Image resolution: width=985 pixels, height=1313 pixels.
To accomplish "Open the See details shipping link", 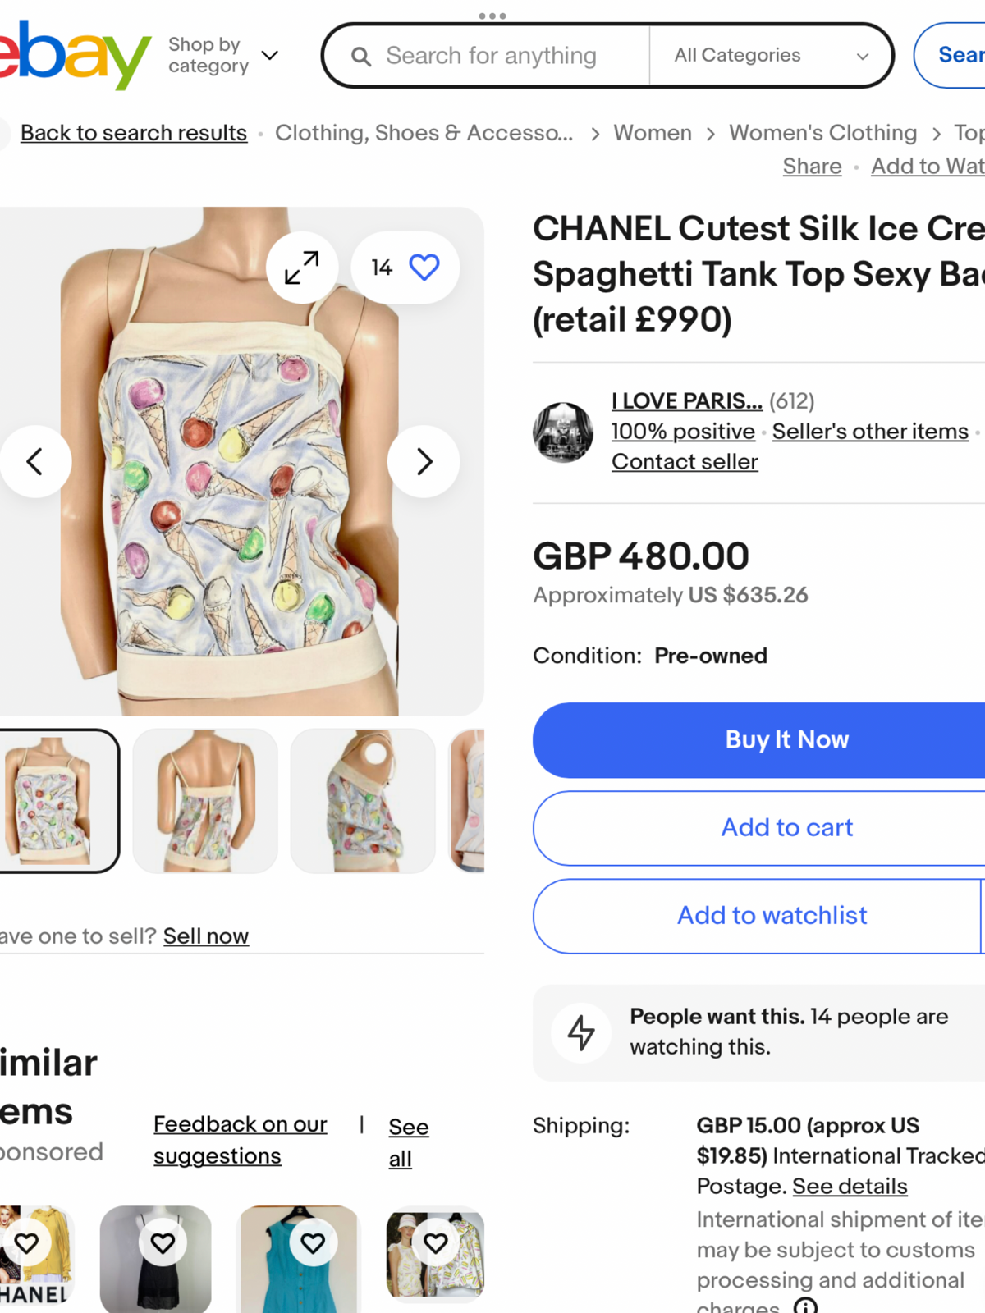I will tap(850, 1187).
